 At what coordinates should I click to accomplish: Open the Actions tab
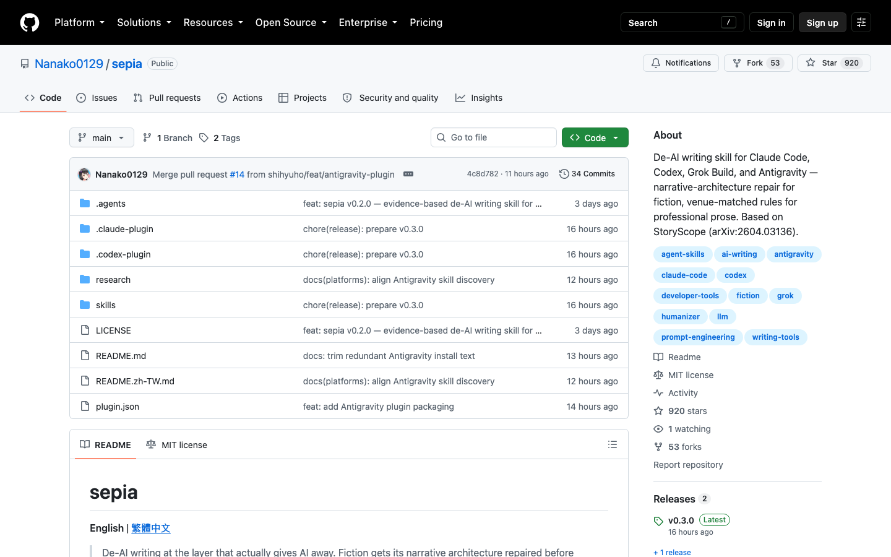click(240, 98)
